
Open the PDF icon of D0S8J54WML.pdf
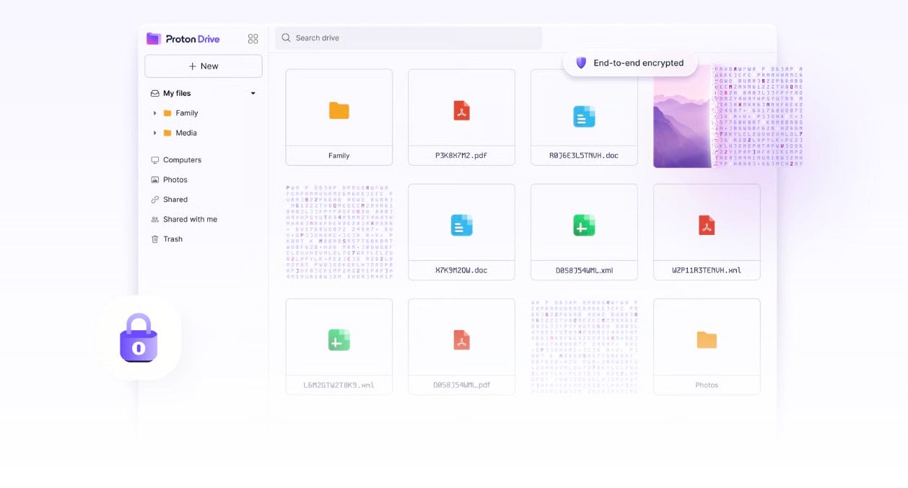(x=462, y=340)
